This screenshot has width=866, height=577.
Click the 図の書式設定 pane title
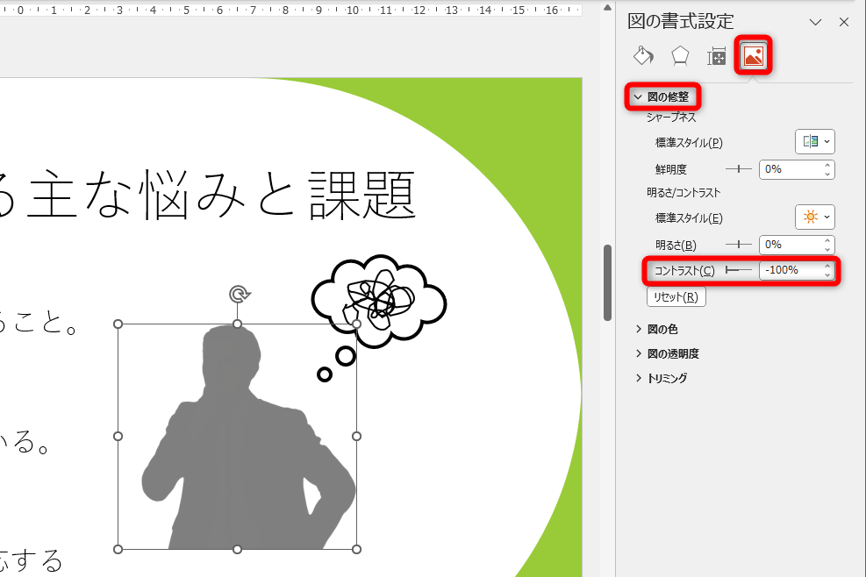pos(680,21)
